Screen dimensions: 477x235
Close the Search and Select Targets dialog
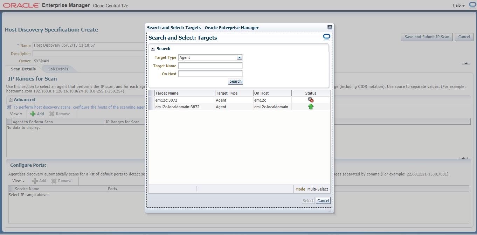tap(330, 27)
